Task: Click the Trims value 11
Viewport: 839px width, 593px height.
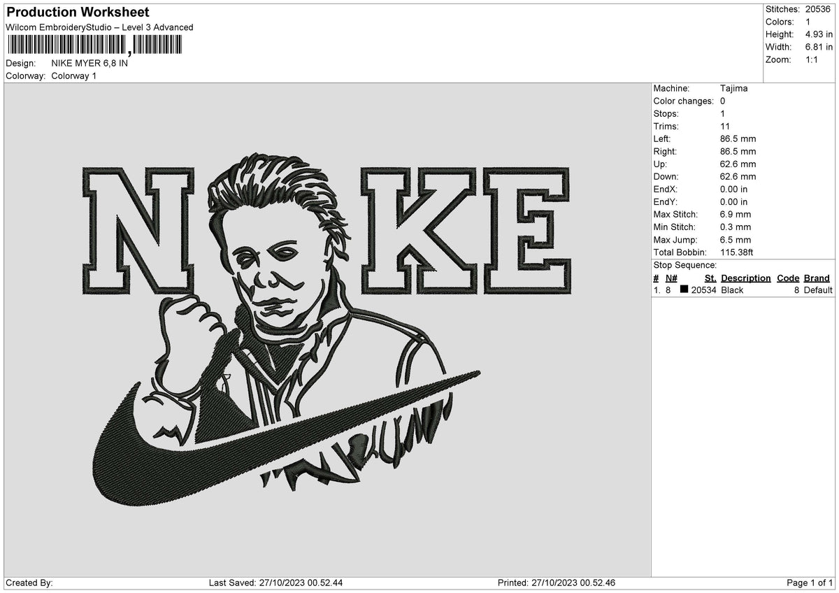Action: coord(725,127)
